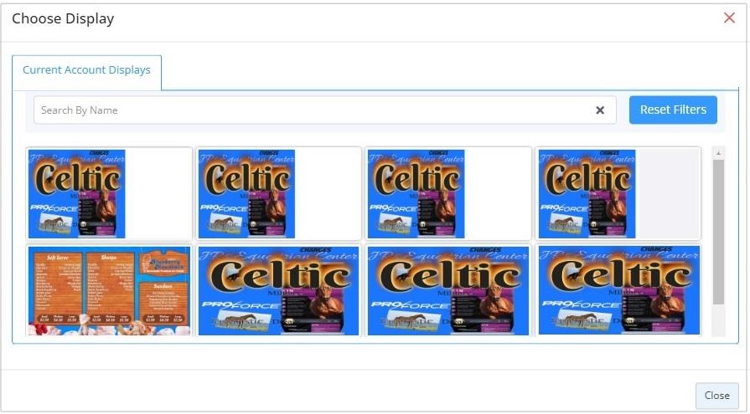Click white blank area of first top thumbnail
Viewport: 750px width, 414px height.
pyautogui.click(x=158, y=194)
